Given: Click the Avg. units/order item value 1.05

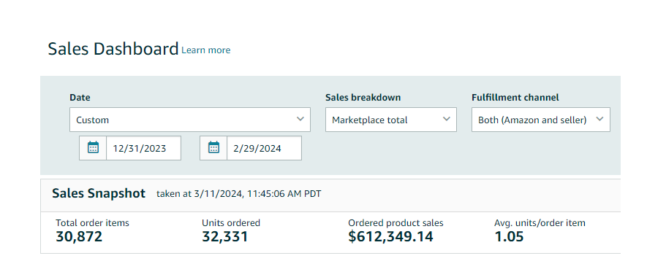Looking at the screenshot, I should [x=509, y=236].
